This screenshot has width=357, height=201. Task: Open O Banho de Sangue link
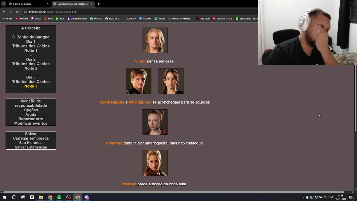click(31, 37)
